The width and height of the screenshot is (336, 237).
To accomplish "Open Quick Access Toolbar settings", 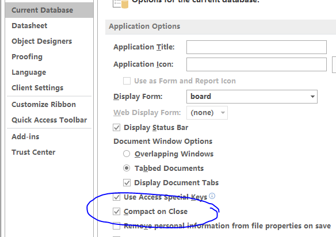I will point(49,120).
